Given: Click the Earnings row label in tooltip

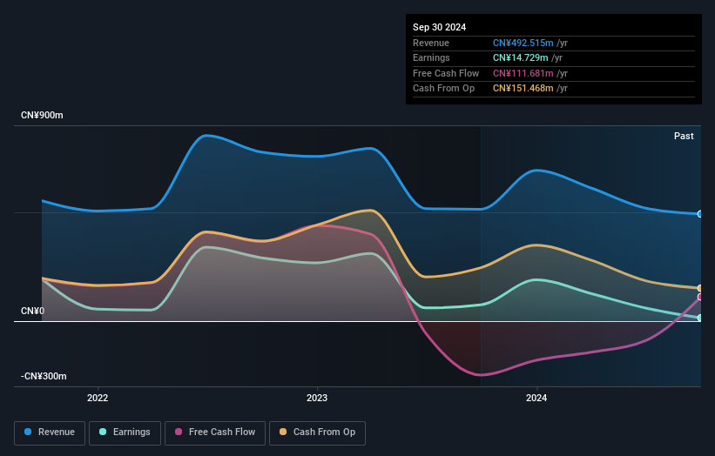Looking at the screenshot, I should 431,57.
